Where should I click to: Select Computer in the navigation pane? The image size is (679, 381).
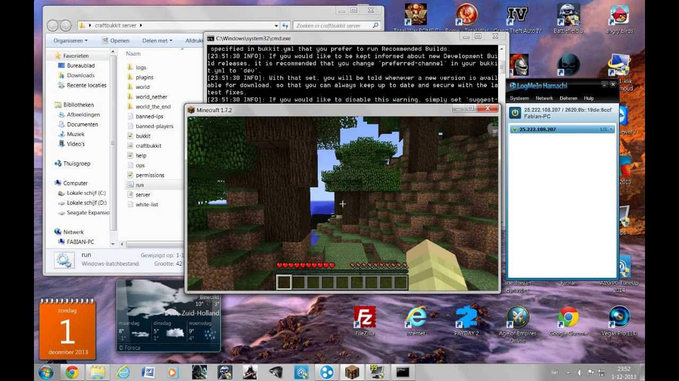75,183
